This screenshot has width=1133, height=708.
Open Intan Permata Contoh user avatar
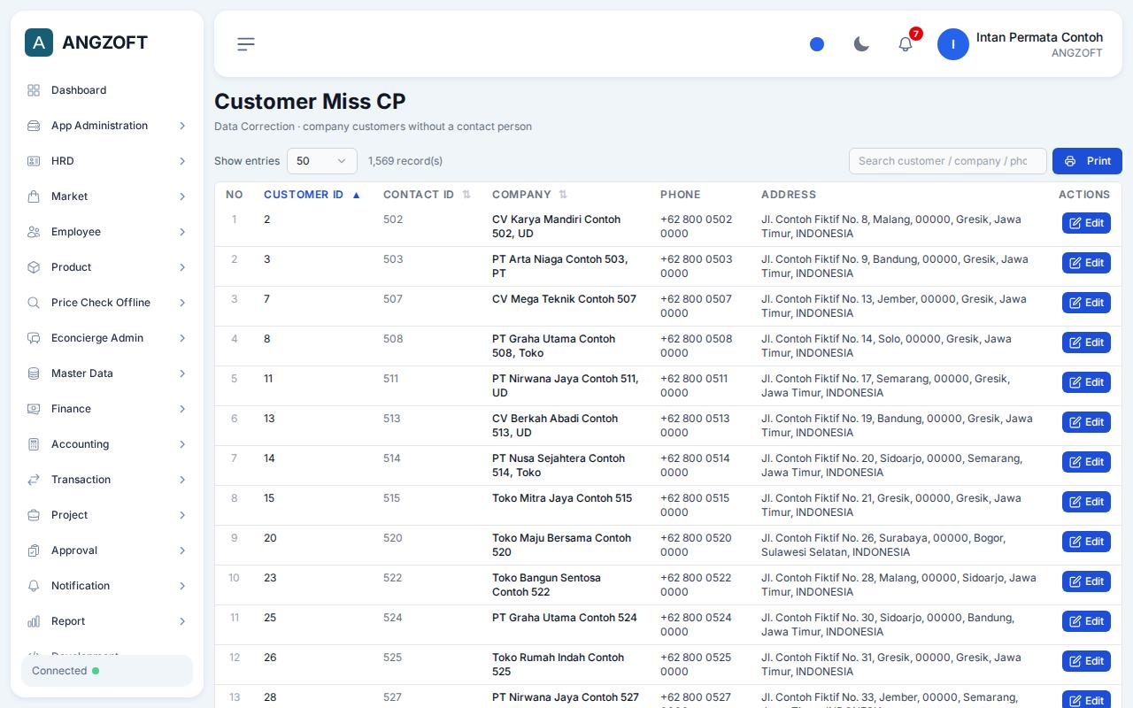953,44
